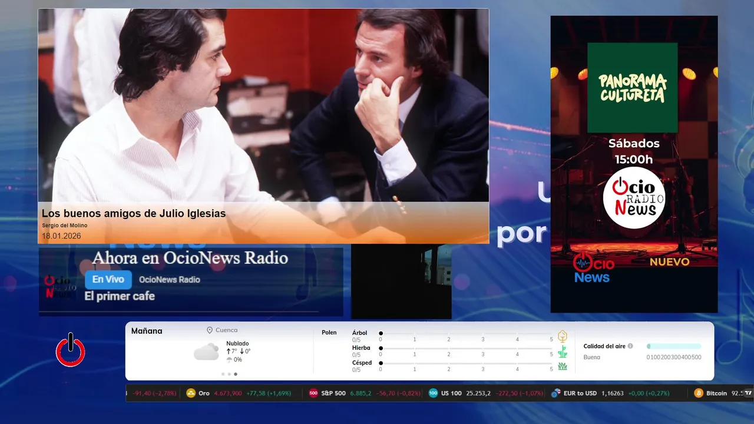Viewport: 754px width, 424px height.
Task: Click the Panorama Cultureta green logo
Action: pos(633,88)
